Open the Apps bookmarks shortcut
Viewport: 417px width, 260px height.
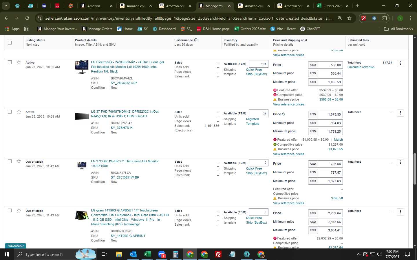coord(12,29)
